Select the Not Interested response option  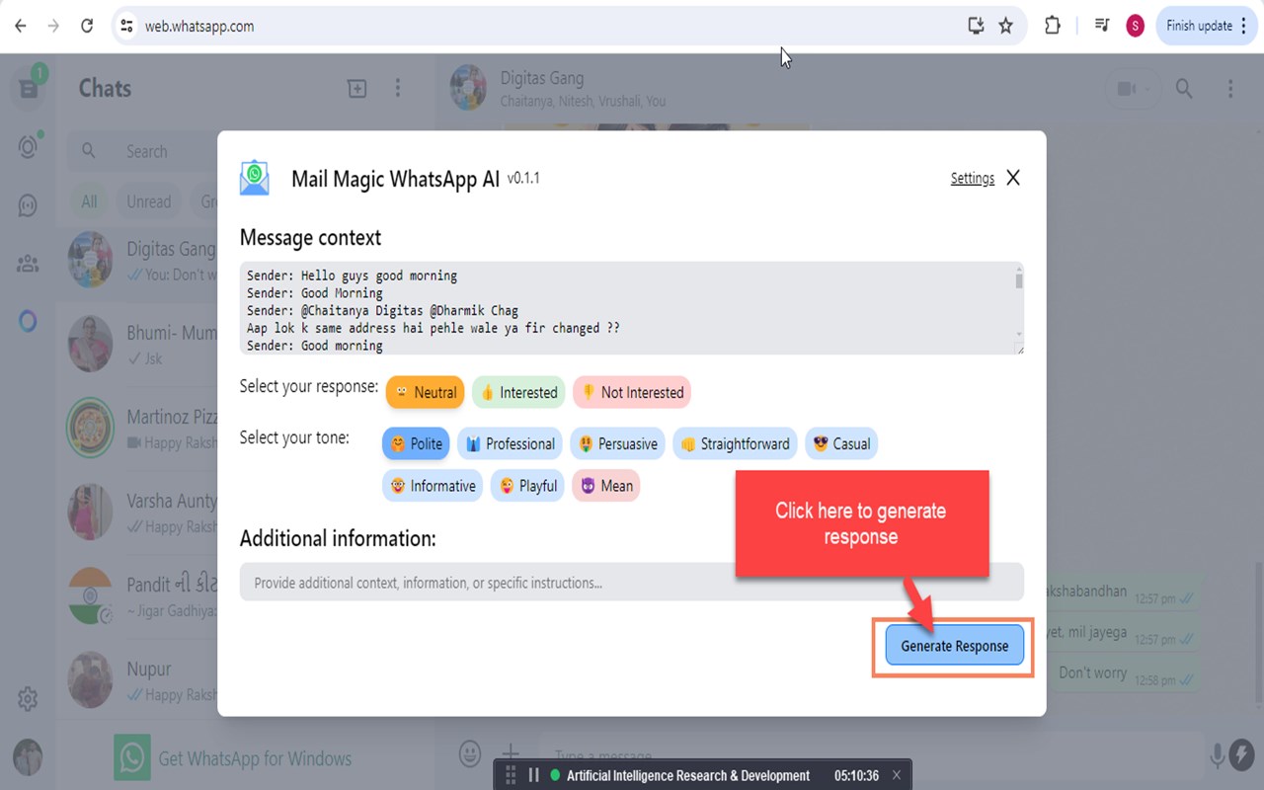click(x=632, y=392)
